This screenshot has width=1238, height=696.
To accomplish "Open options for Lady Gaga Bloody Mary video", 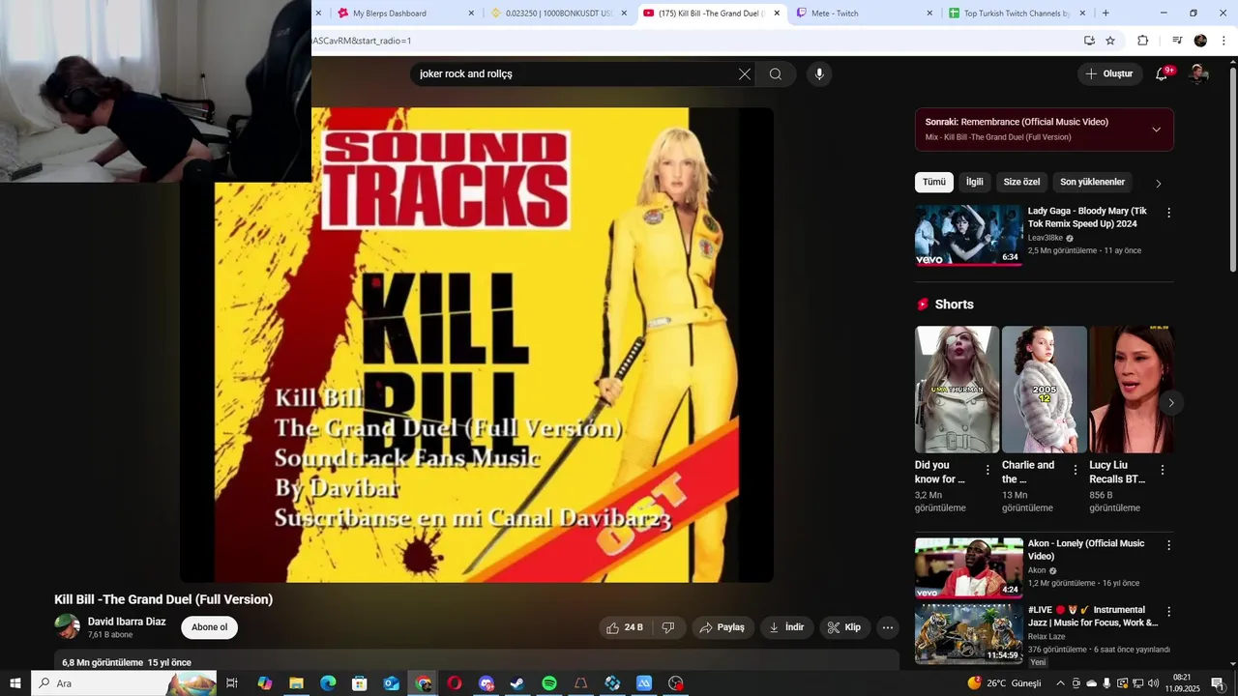I will tap(1168, 213).
